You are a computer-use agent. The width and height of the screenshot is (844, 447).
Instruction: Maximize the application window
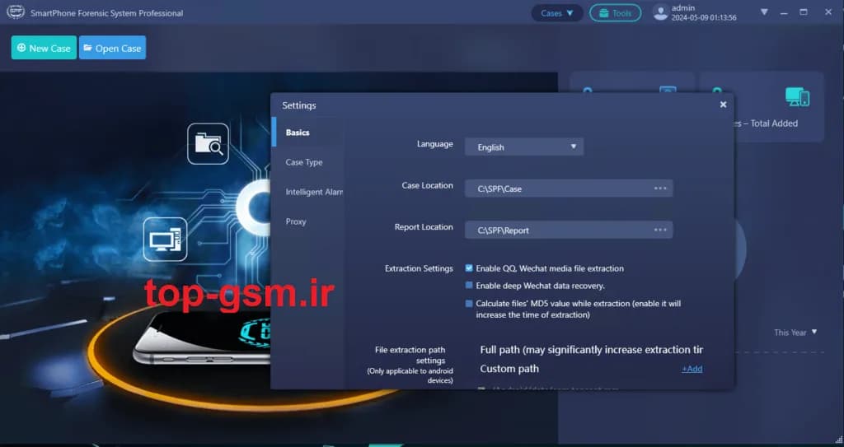[803, 12]
